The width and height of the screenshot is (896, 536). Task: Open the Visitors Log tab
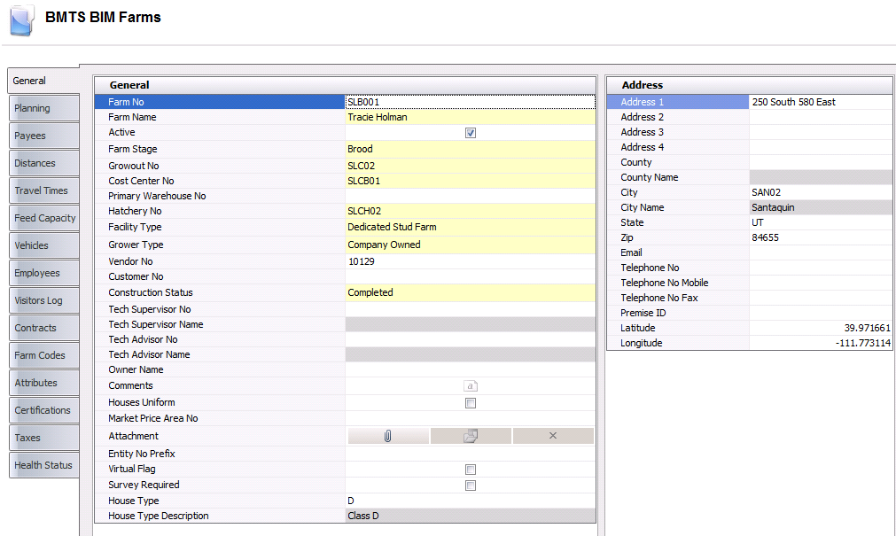click(43, 300)
